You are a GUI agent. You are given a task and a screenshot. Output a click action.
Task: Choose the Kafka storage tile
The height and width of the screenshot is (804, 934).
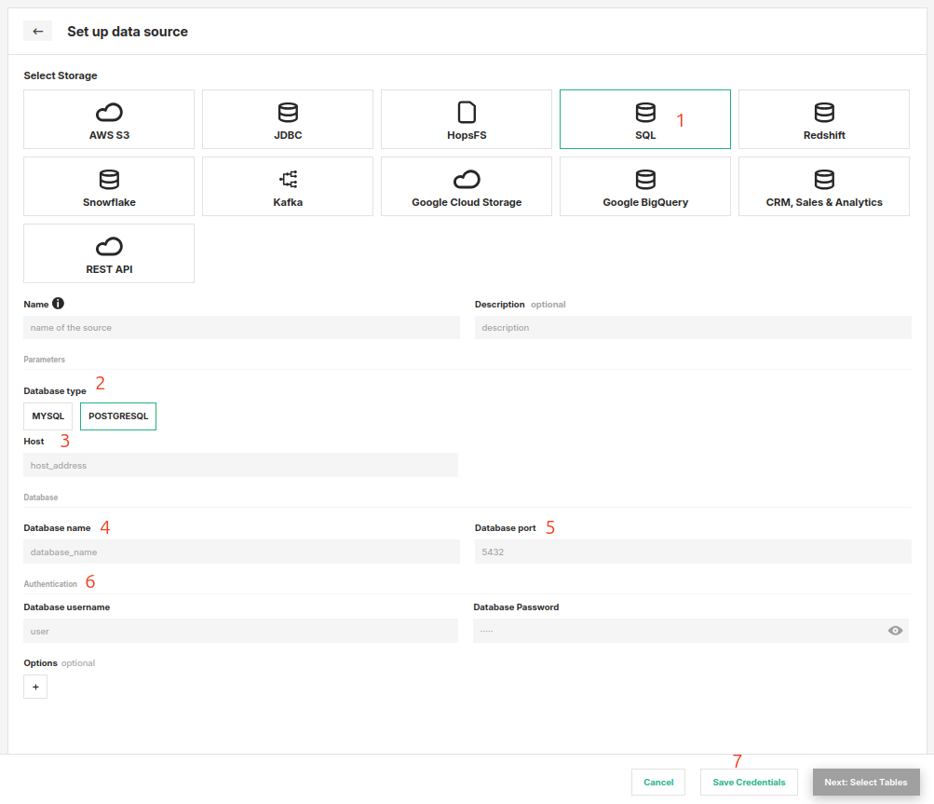click(288, 186)
